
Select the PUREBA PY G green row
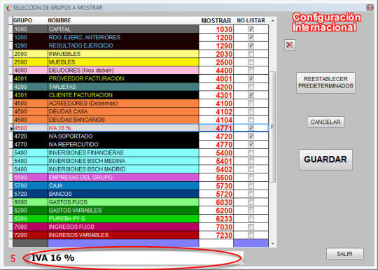coord(123,219)
